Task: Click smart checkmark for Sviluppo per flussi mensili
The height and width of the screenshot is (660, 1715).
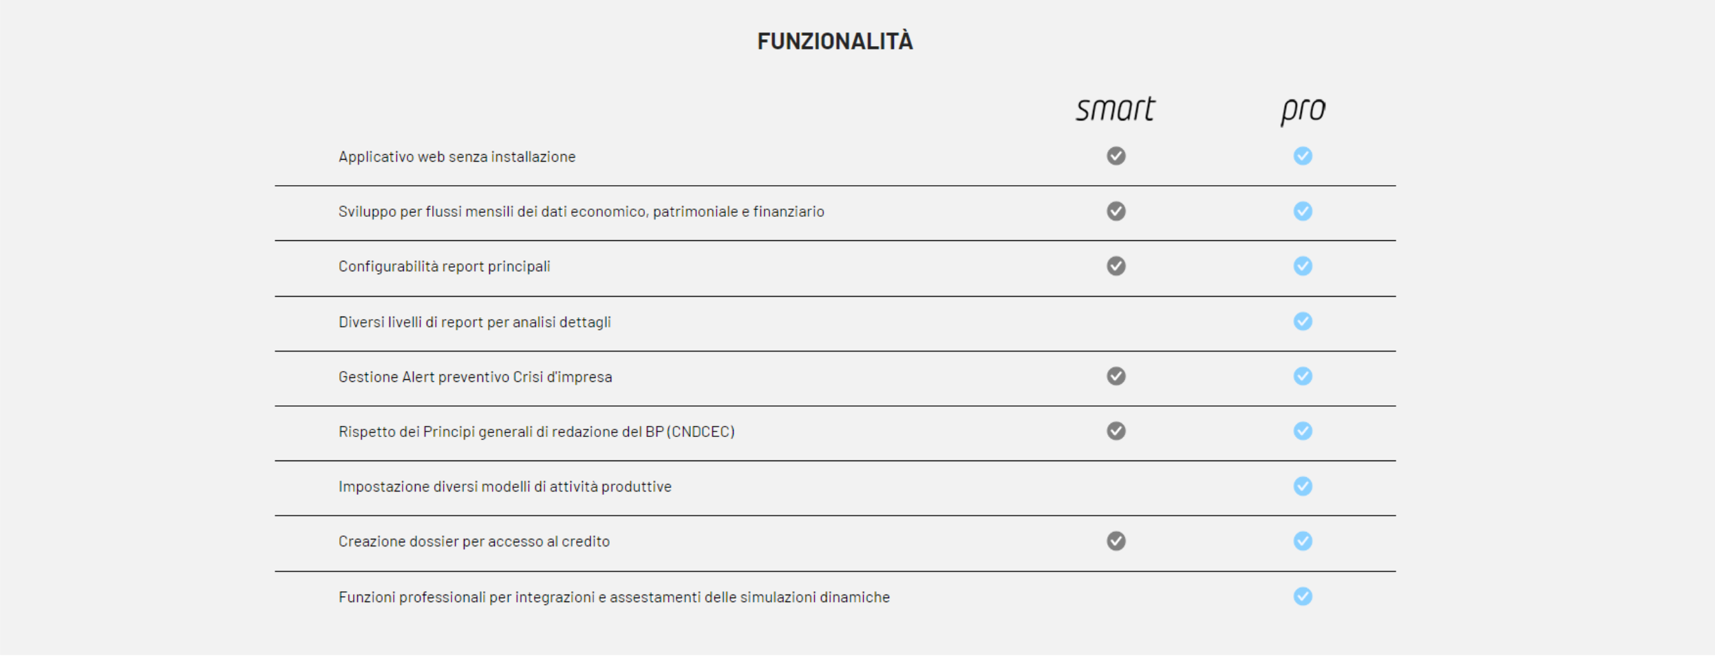Action: point(1116,211)
